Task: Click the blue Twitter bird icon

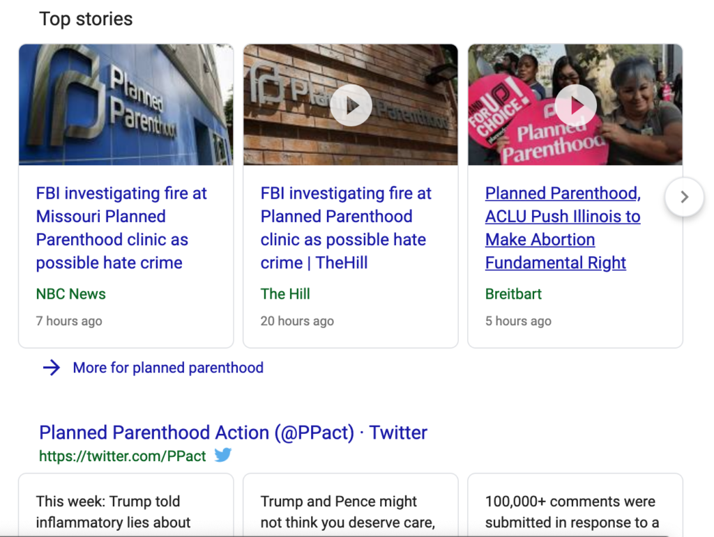Action: point(223,455)
